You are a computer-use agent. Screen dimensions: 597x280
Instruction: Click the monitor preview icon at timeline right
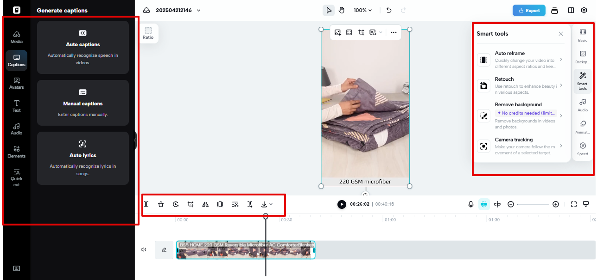[x=586, y=204]
